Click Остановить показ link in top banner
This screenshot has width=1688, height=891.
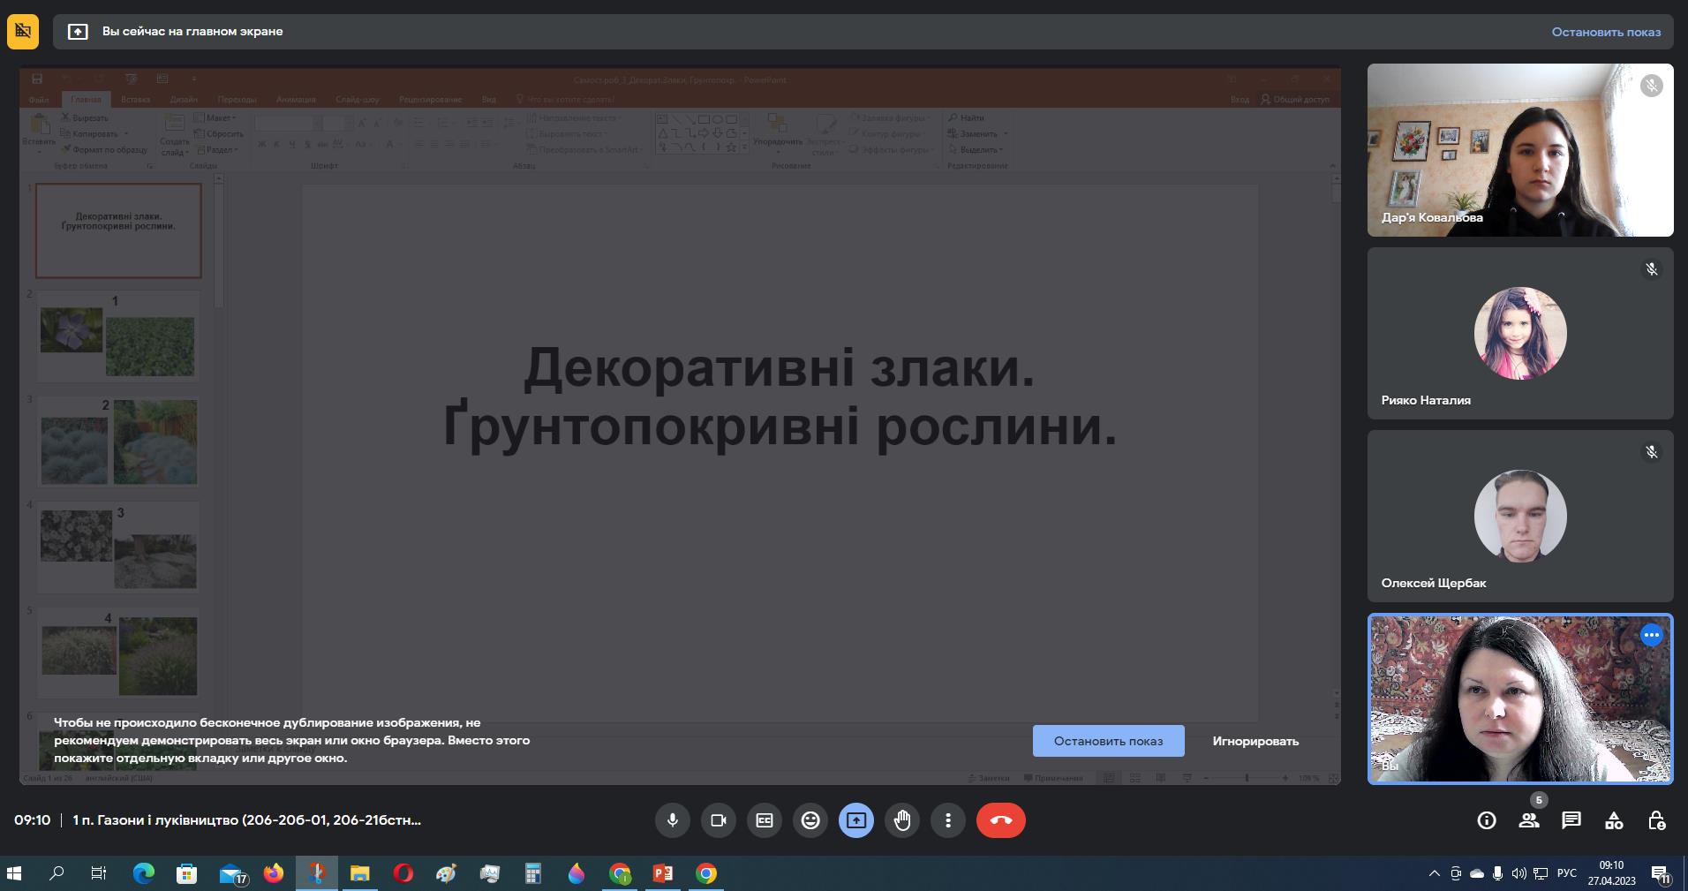[1606, 32]
